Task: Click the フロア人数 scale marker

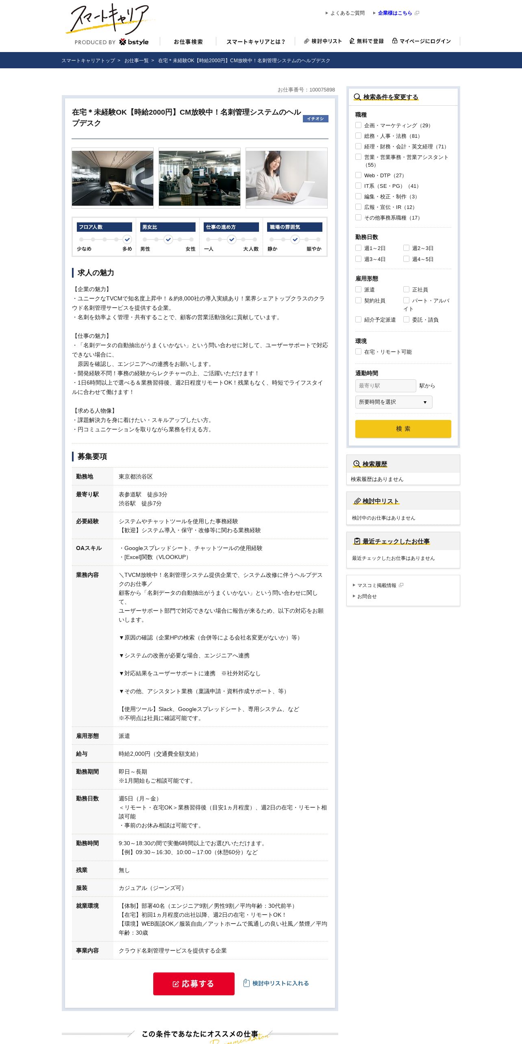Action: point(127,239)
